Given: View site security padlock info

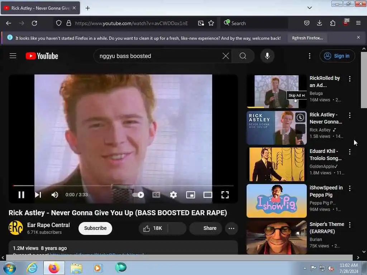Looking at the screenshot, I should [x=68, y=23].
